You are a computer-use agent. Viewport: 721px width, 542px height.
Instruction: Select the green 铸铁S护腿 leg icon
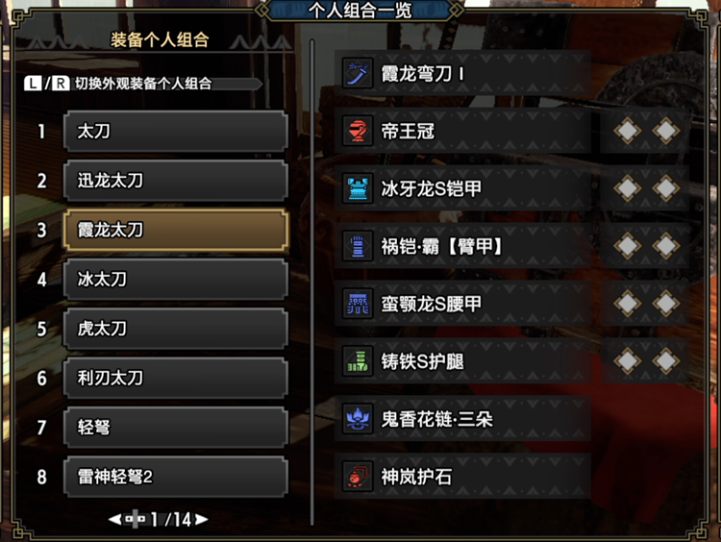point(358,361)
